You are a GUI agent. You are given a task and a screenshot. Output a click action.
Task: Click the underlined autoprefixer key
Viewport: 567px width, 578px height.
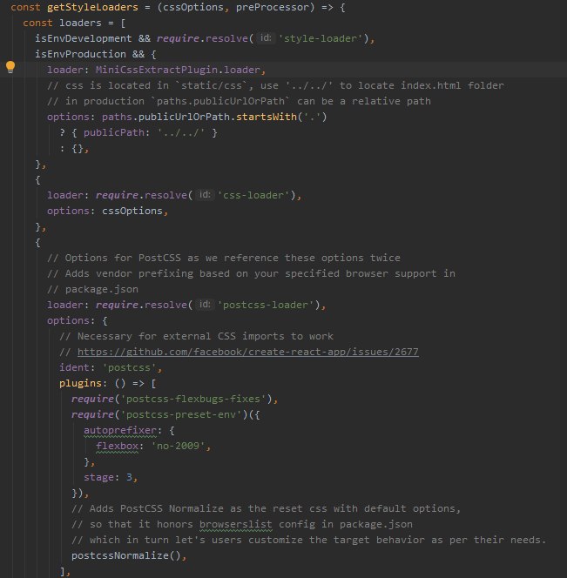pos(120,430)
